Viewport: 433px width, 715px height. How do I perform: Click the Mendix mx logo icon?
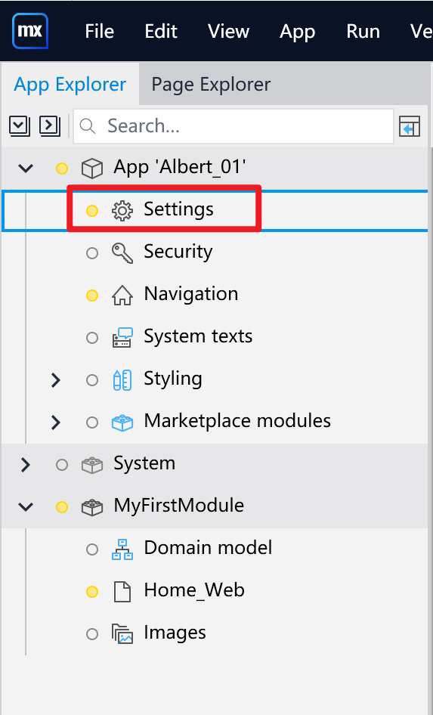pos(30,31)
